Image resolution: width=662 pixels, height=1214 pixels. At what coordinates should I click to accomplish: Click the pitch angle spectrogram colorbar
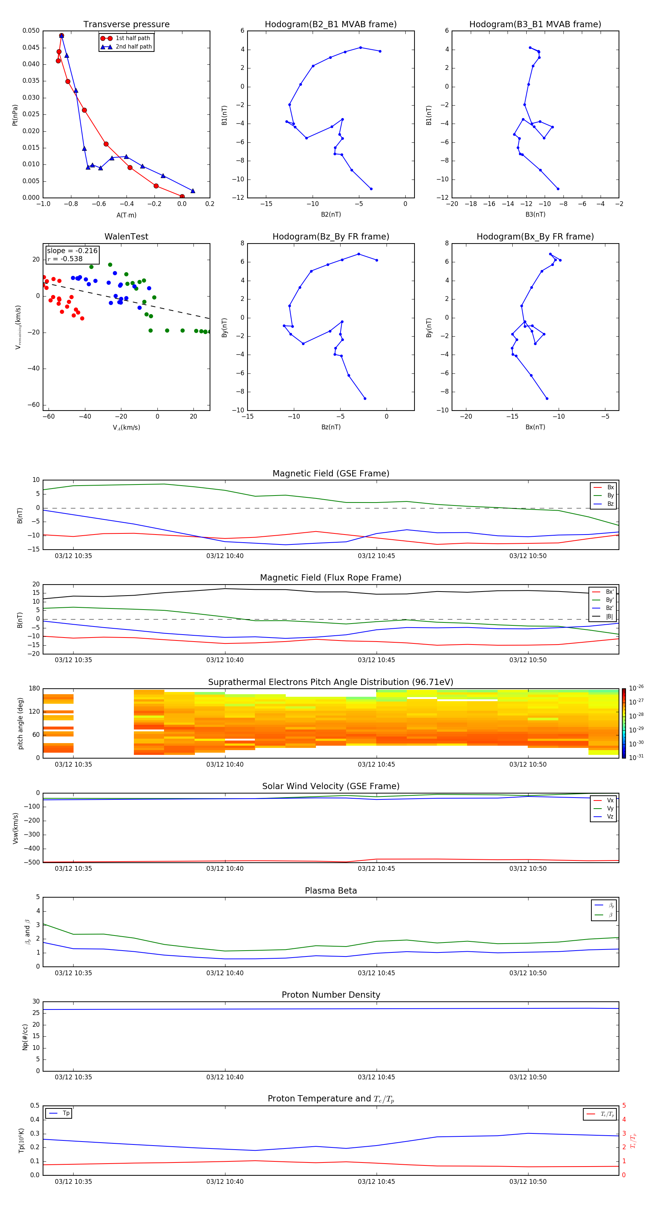tap(624, 723)
